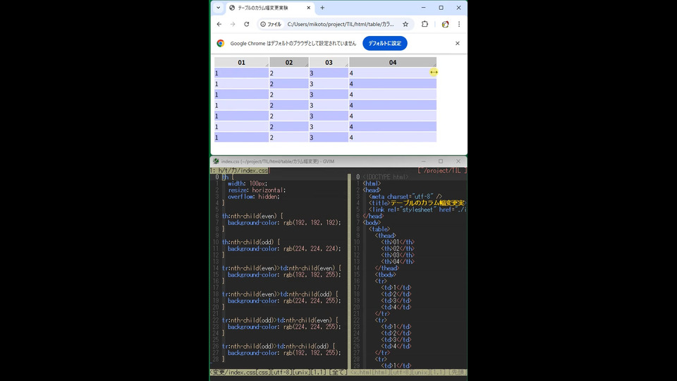Click the '<tbody>' tag line
This screenshot has width=677, height=381.
386,274
